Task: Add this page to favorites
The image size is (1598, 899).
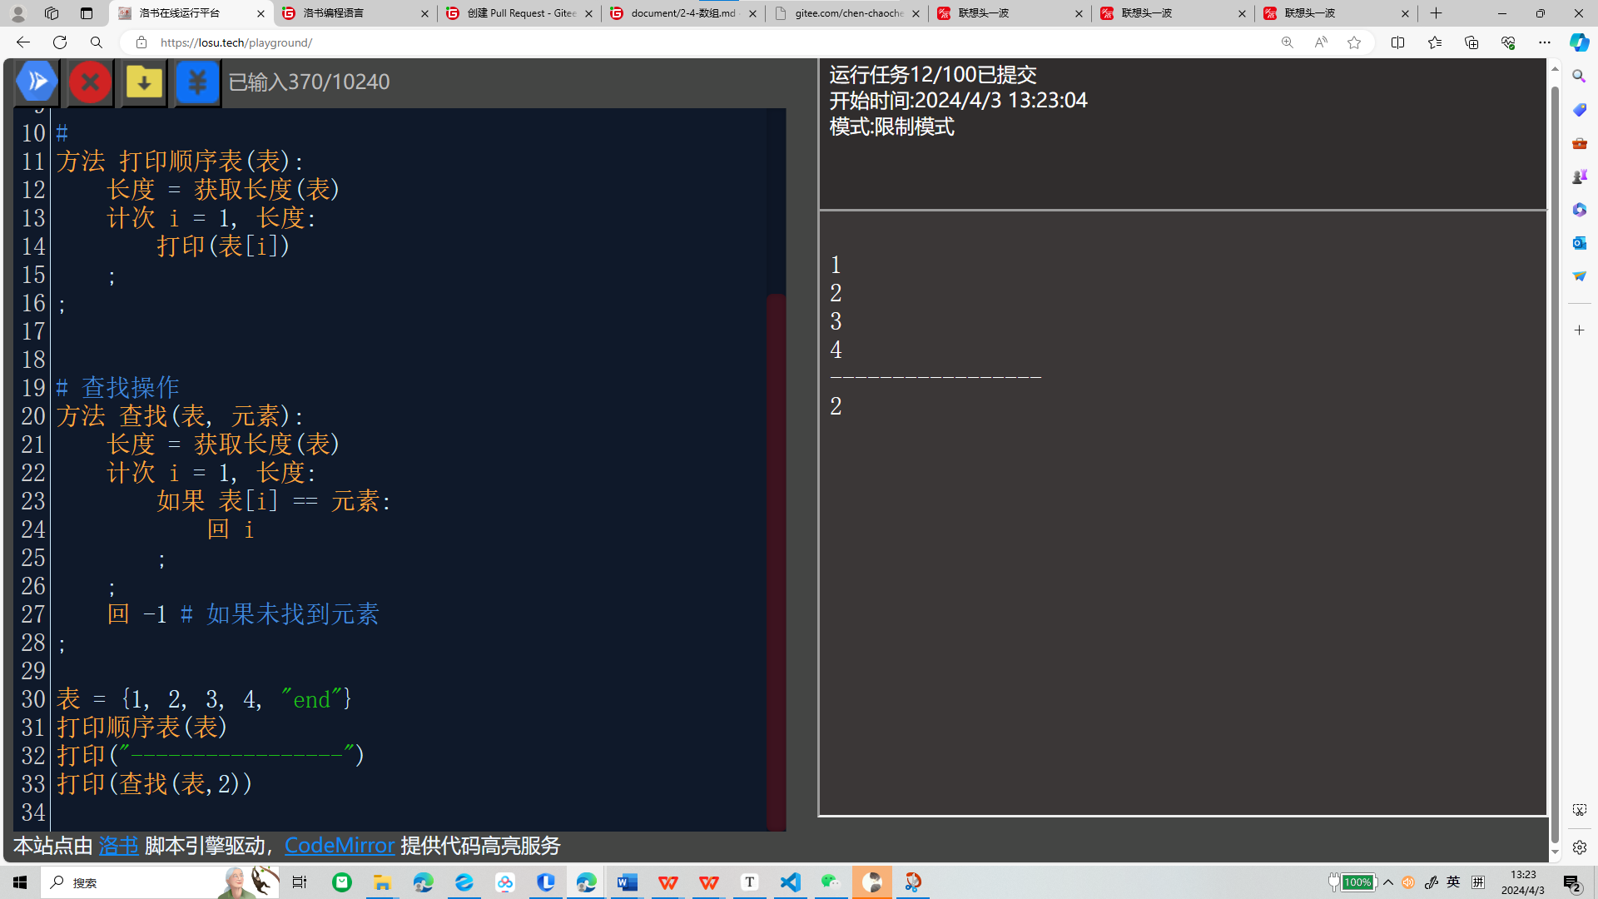Action: pos(1354,42)
